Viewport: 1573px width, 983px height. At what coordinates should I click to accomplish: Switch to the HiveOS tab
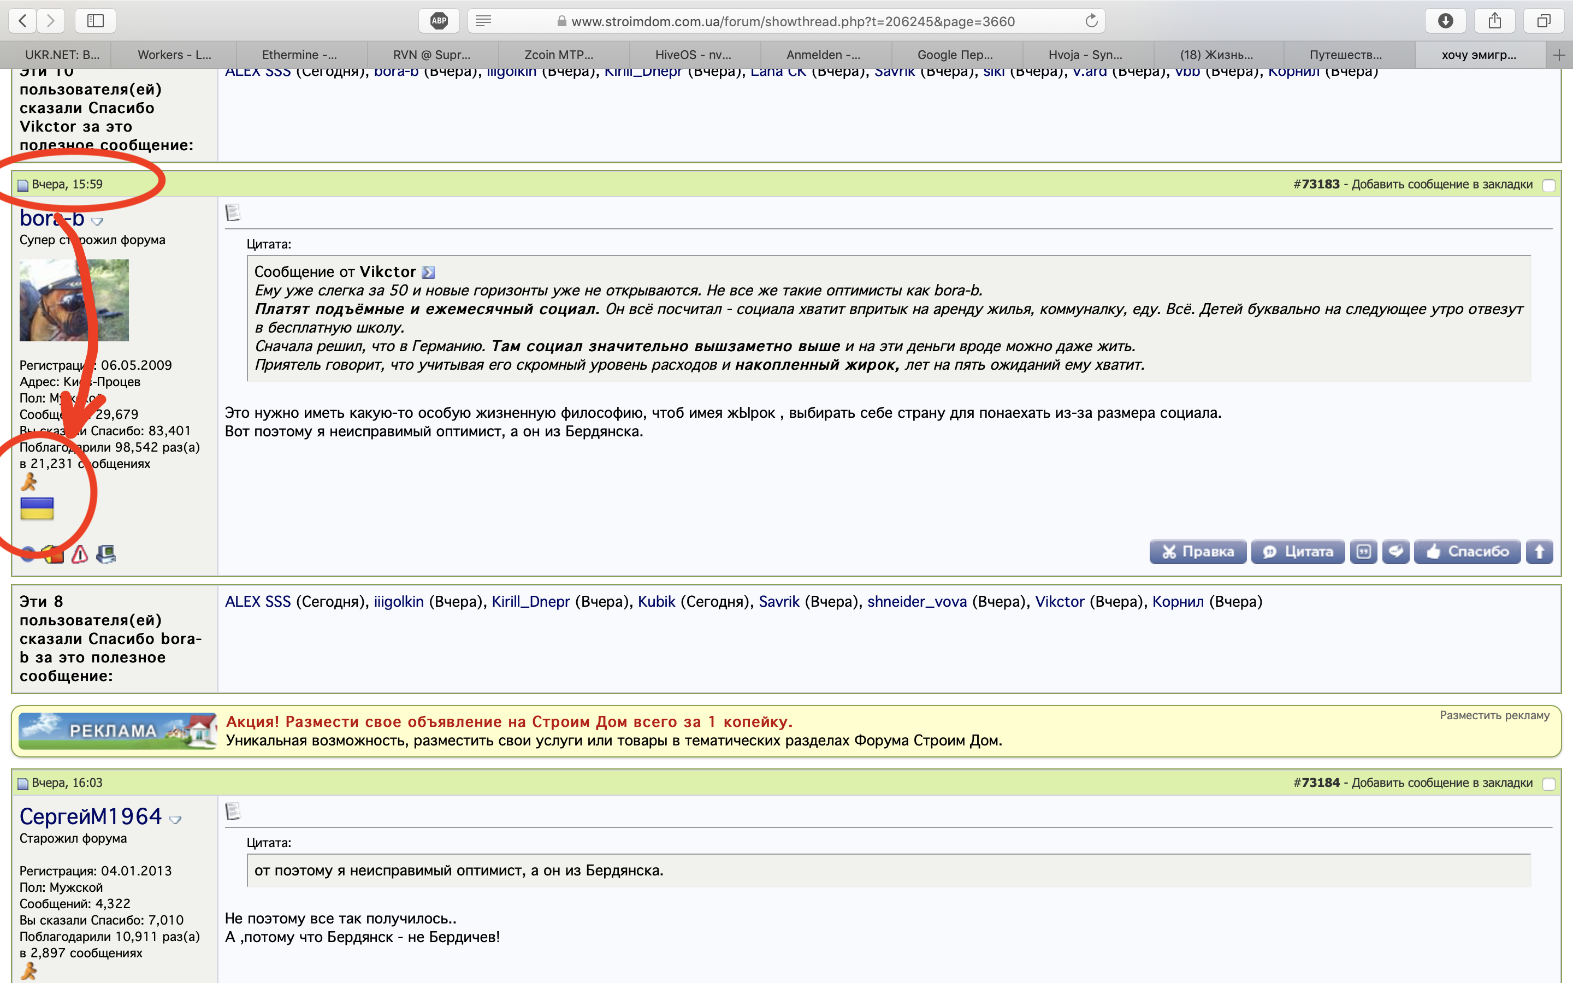[x=693, y=55]
